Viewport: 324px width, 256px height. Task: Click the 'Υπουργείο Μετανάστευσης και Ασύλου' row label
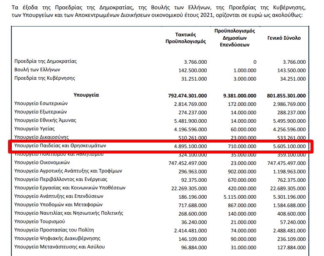(x=59, y=247)
